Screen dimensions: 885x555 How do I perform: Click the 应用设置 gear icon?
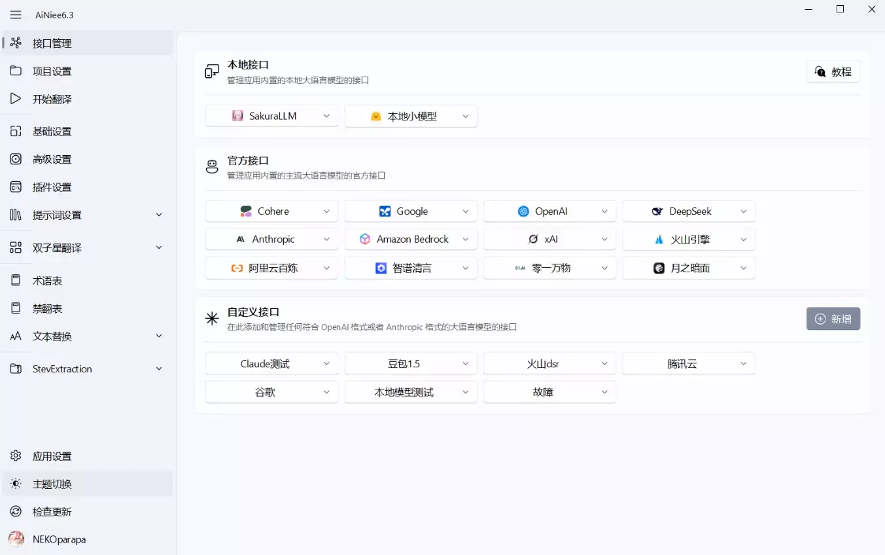16,456
